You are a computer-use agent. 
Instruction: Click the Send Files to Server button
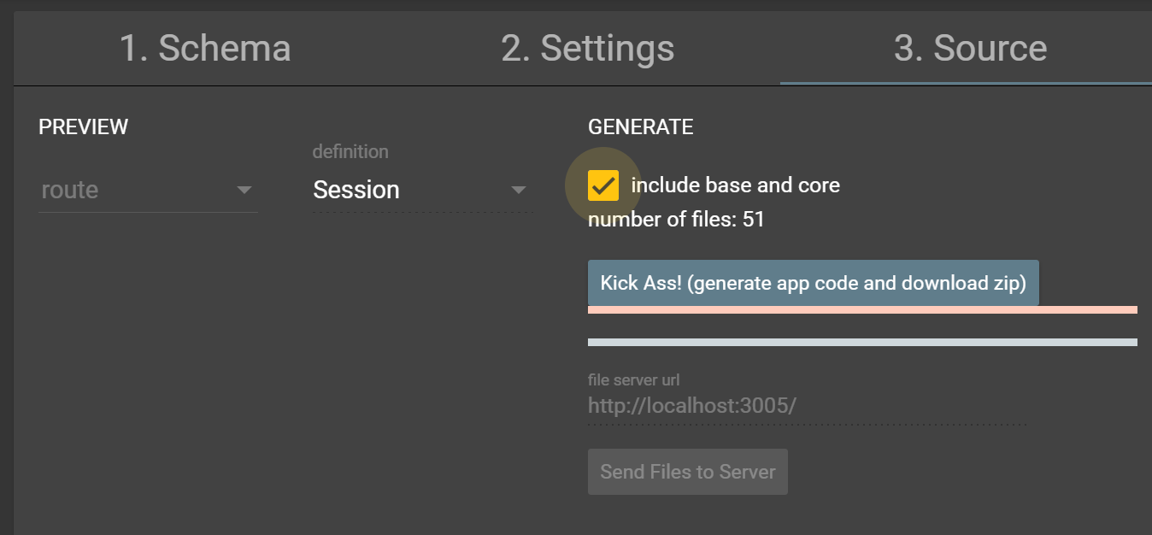pos(688,472)
